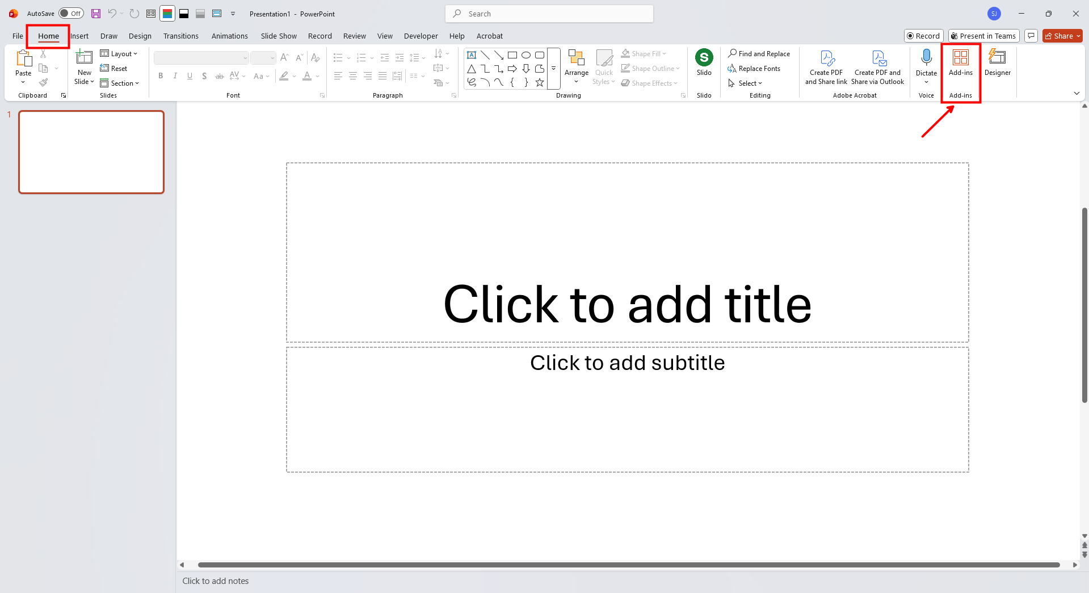This screenshot has height=593, width=1089.
Task: Select the Rectangle shape tool
Action: (512, 55)
